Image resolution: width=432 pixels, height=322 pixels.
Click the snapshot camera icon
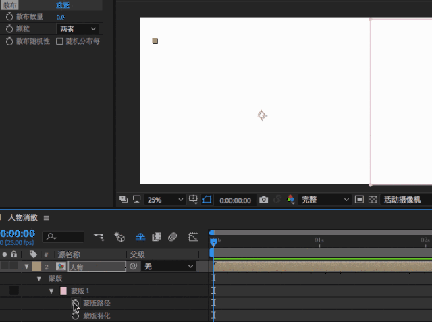[264, 200]
